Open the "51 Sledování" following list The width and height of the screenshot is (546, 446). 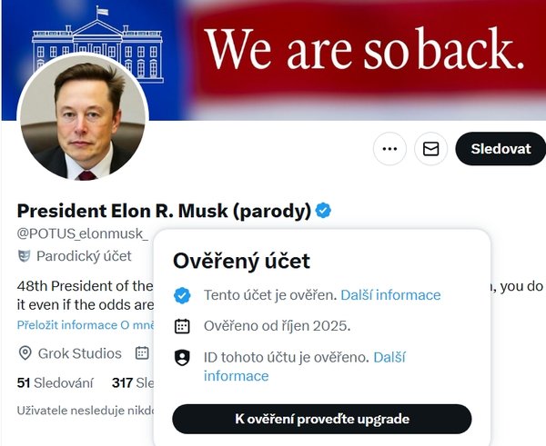[56, 383]
